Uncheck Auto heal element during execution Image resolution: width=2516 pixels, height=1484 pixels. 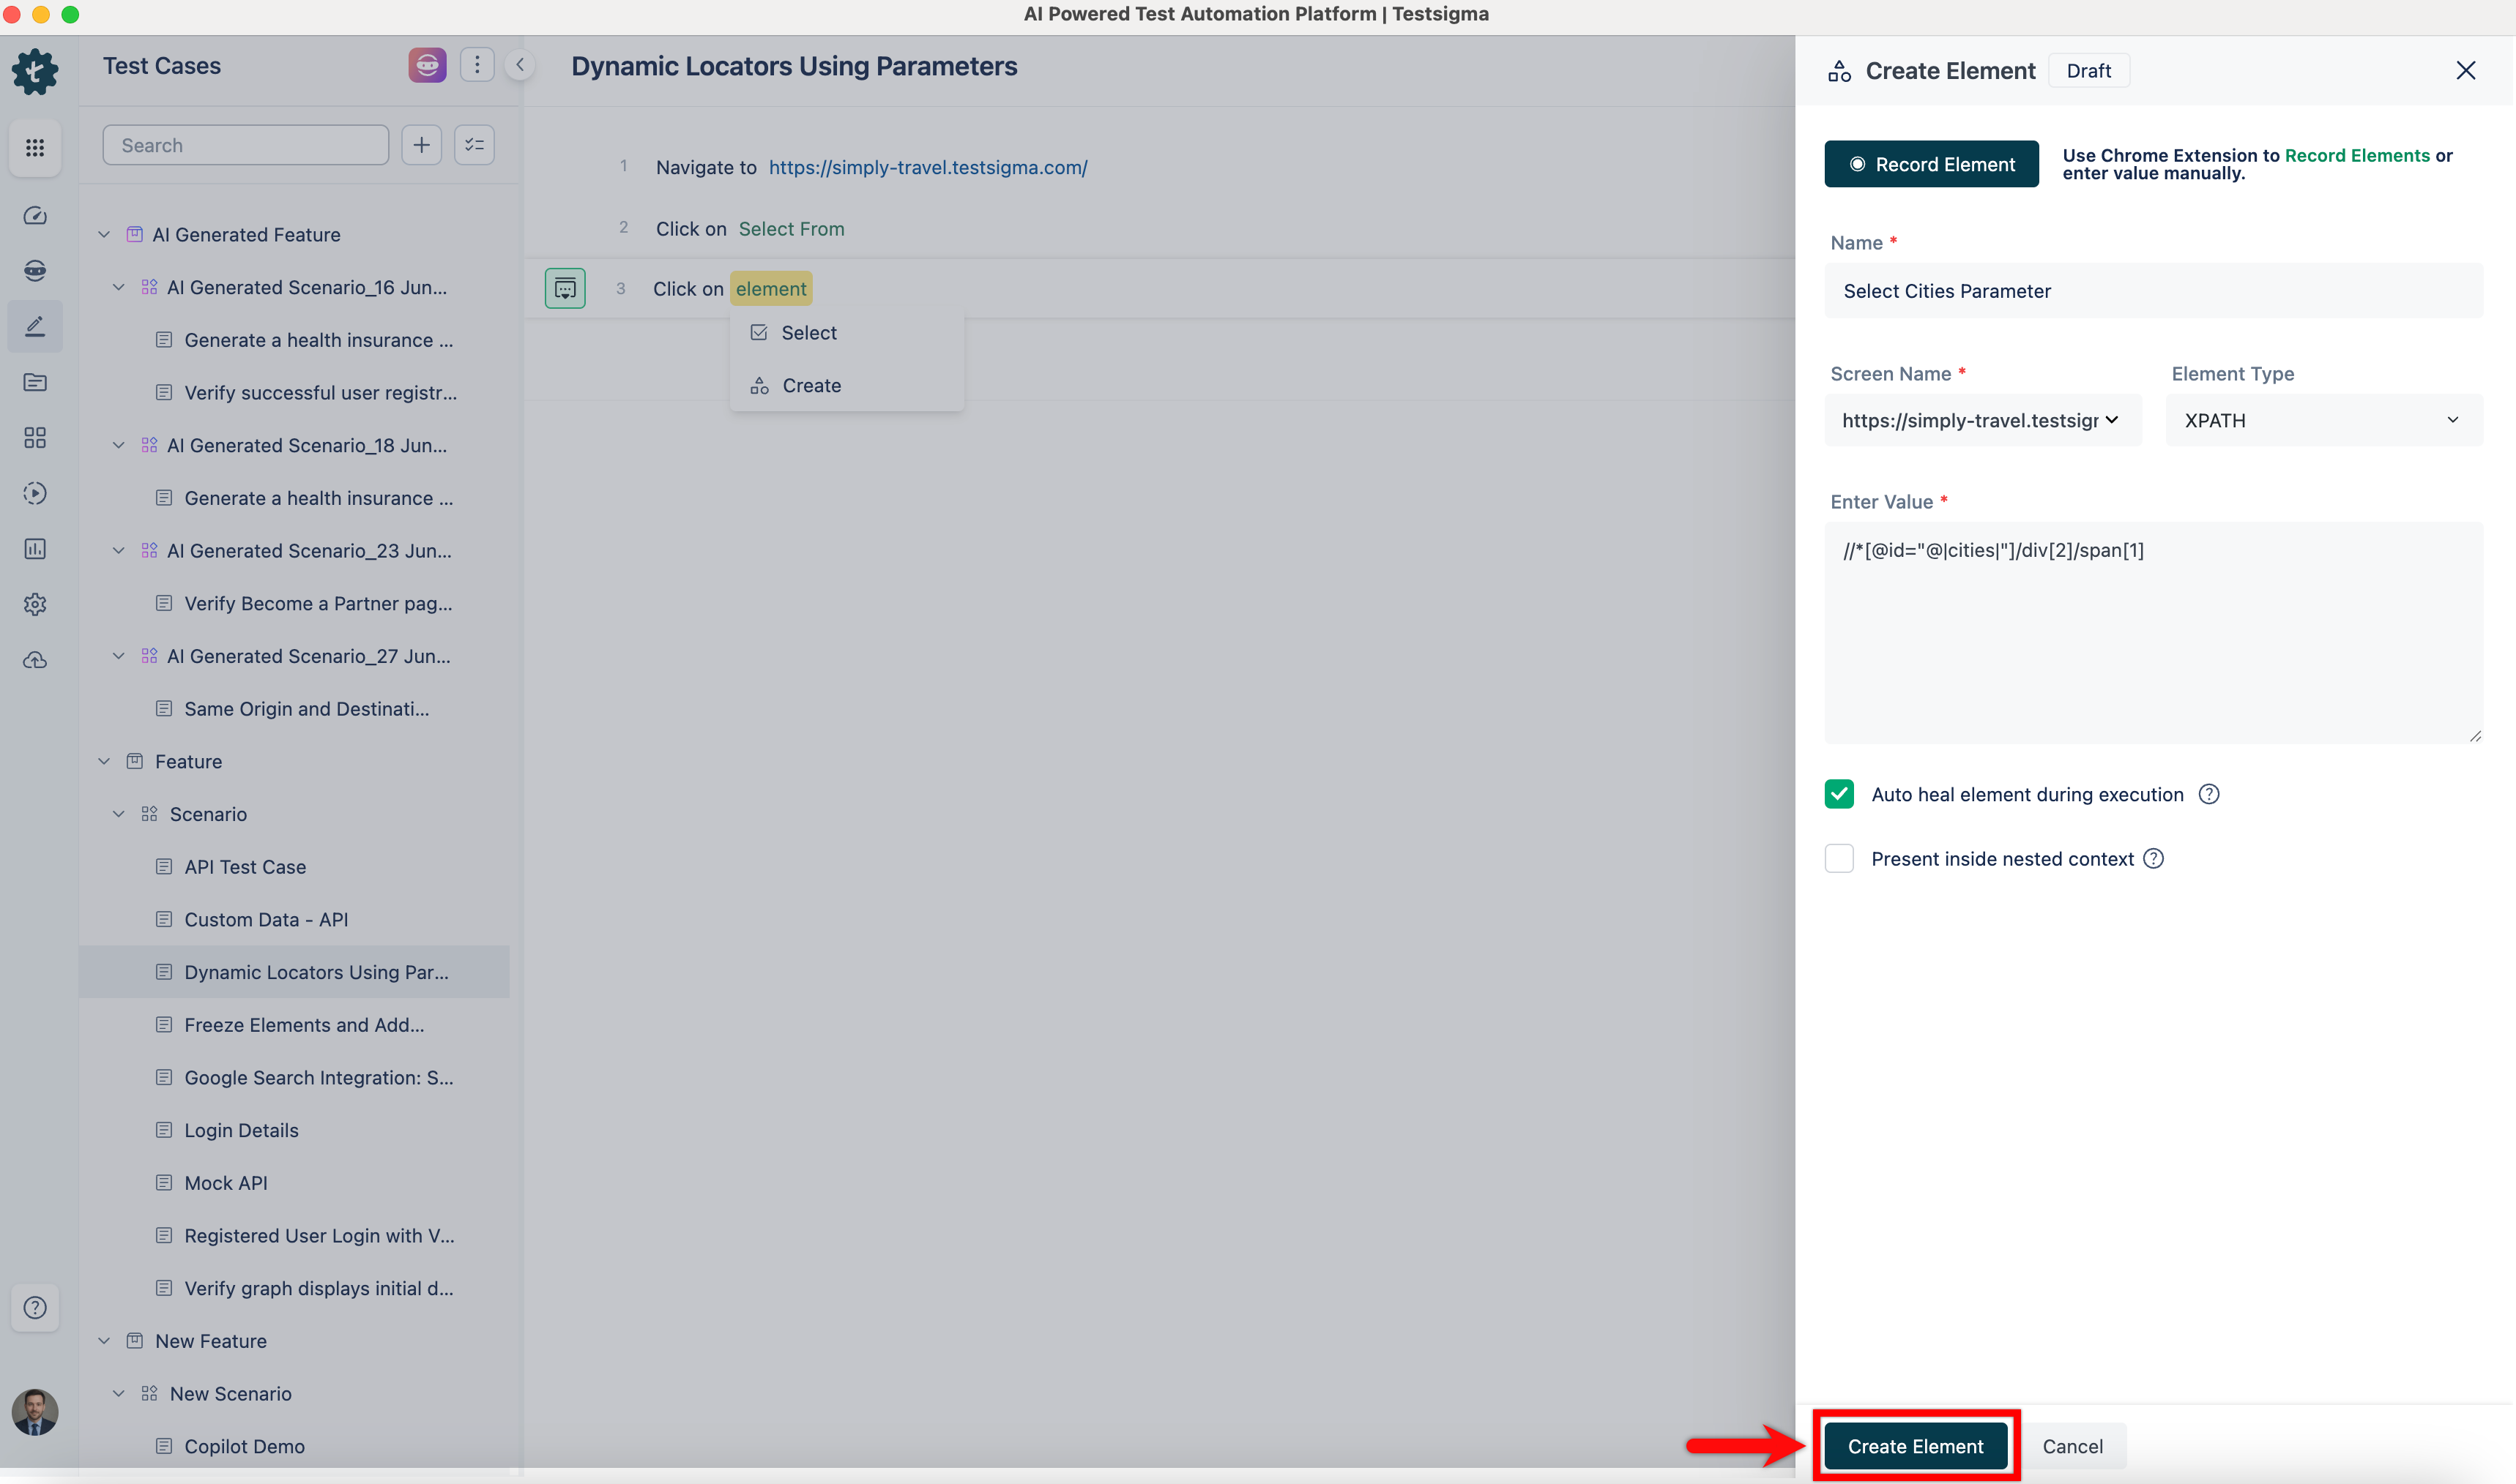(1839, 794)
